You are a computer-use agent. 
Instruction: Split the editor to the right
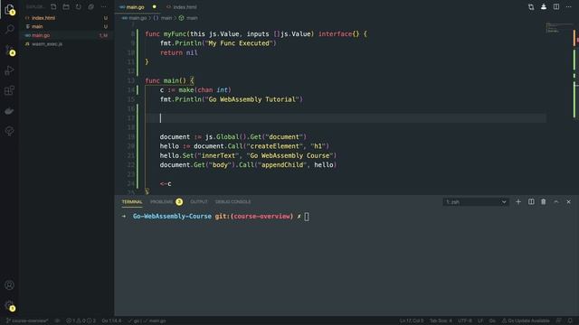556,6
